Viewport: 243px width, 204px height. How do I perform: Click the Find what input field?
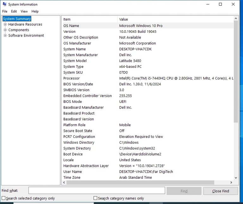tap(97, 190)
